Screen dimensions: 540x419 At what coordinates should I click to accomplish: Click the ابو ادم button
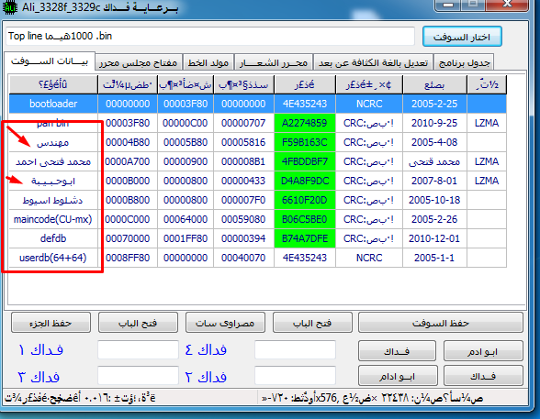[x=483, y=351]
